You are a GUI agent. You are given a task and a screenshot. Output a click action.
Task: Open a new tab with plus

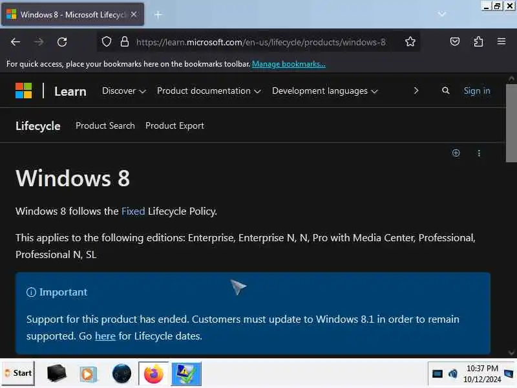(158, 14)
